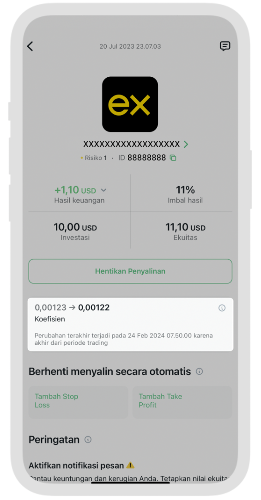
Task: Copy the ID 88888888 with the copy icon
Action: [x=173, y=157]
